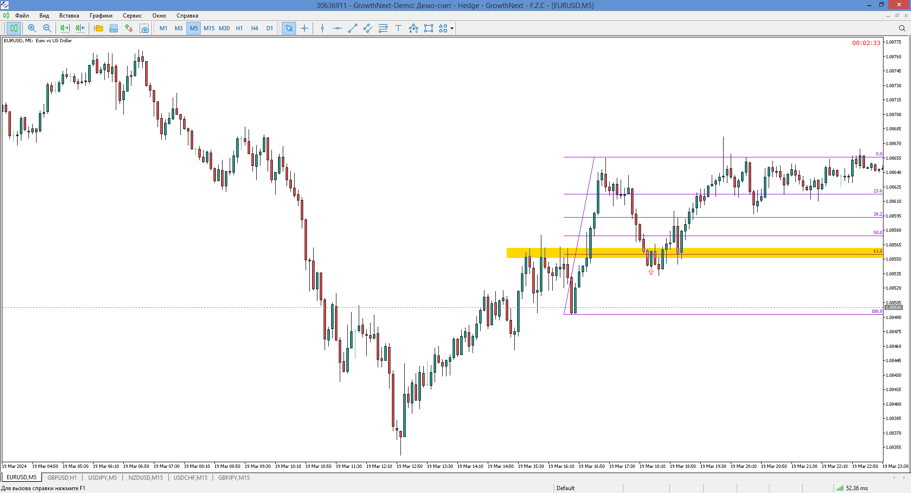911x493 pixels.
Task: Zoom in on the chart
Action: (32, 28)
